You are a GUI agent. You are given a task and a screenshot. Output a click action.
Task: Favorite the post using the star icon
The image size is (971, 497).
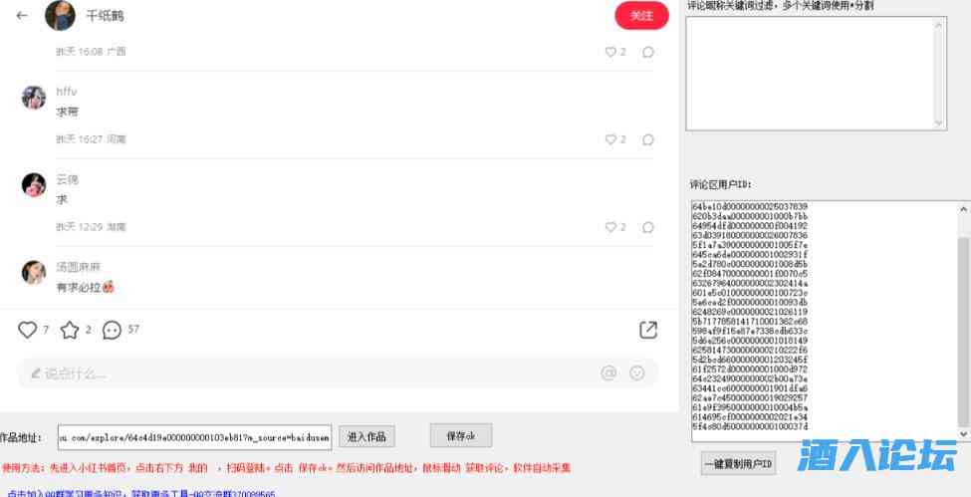(70, 330)
